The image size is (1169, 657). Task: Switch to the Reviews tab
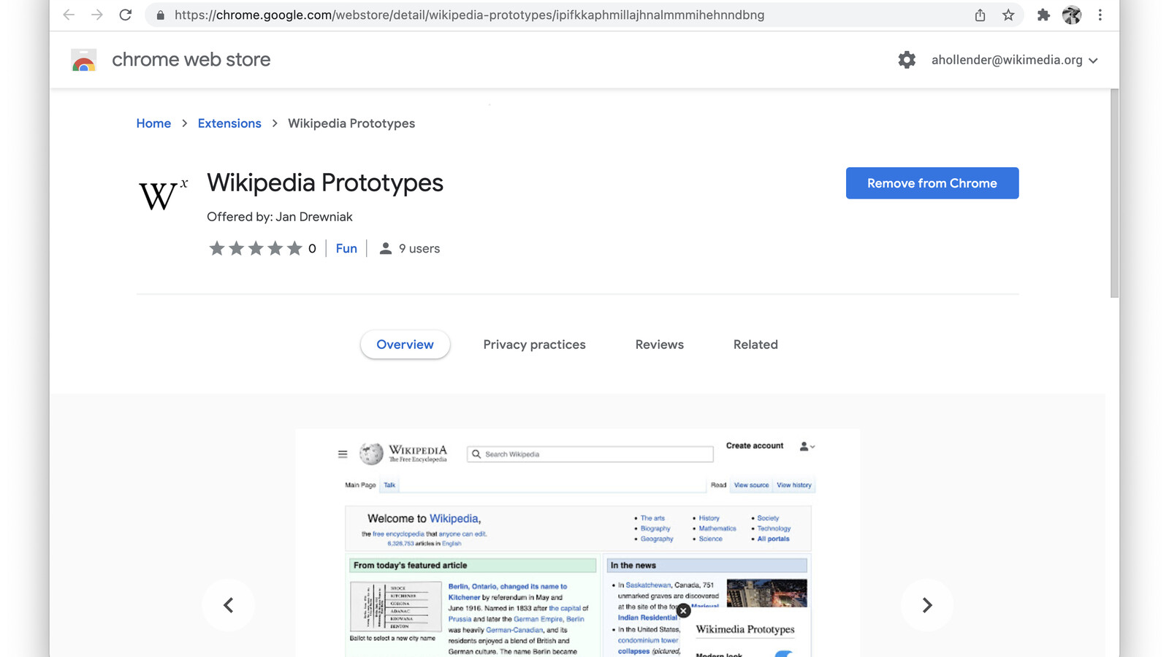658,344
